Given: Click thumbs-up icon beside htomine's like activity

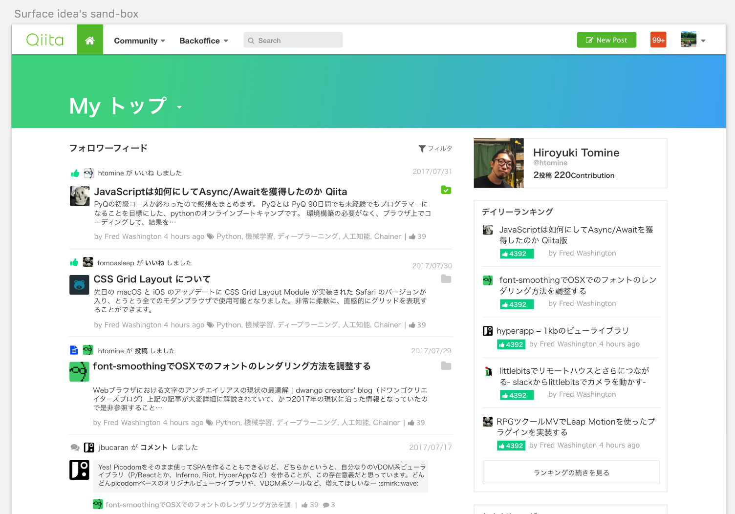Looking at the screenshot, I should pyautogui.click(x=75, y=173).
